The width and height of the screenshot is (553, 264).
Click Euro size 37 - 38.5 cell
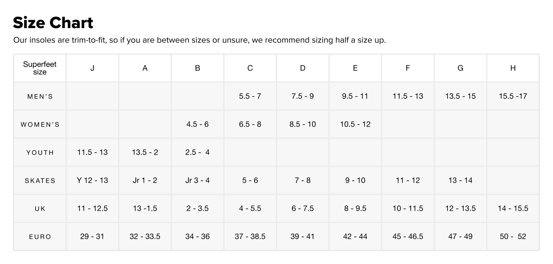click(250, 237)
